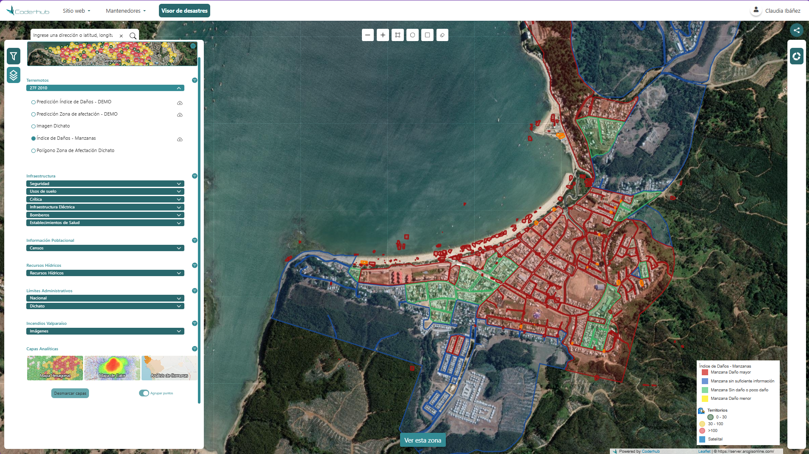Screen dimensions: 809x454
Task: Download Índice de Daños - Manzanas layer
Action: [x=180, y=139]
